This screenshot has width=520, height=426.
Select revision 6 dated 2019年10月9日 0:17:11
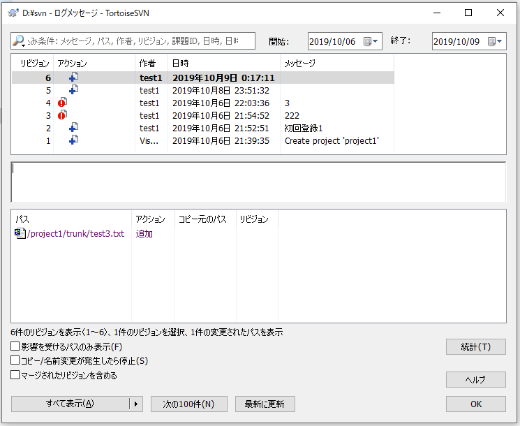pos(203,78)
